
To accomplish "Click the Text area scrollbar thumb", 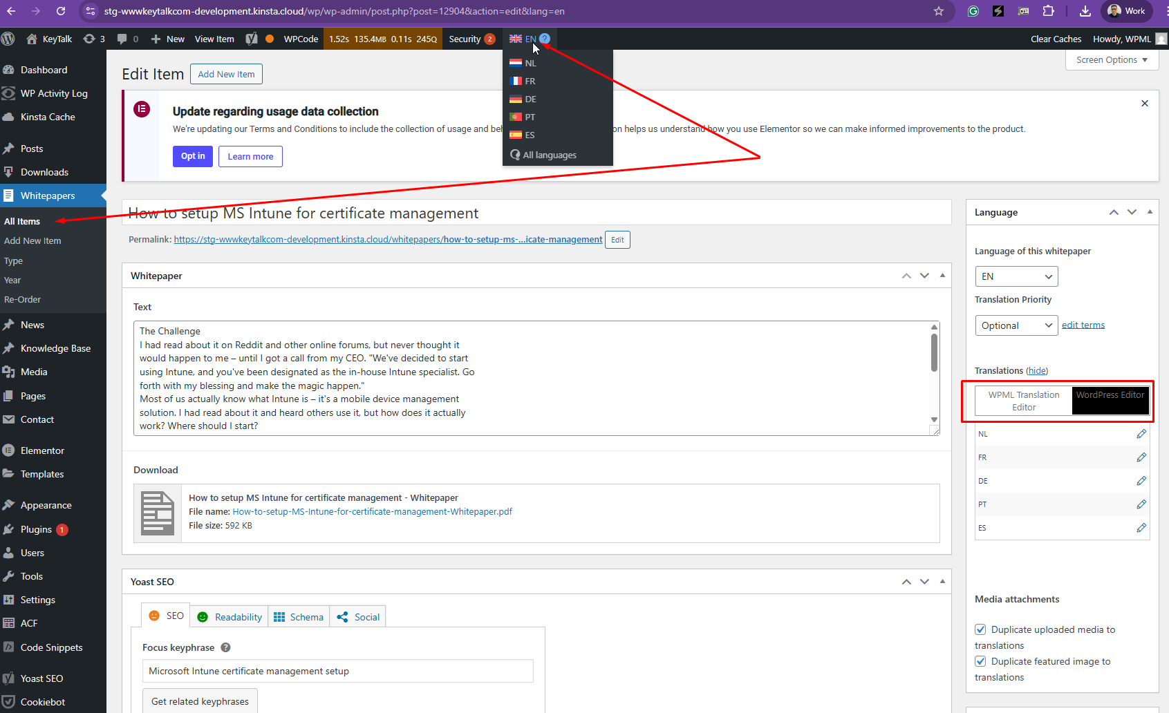I will click(x=934, y=353).
